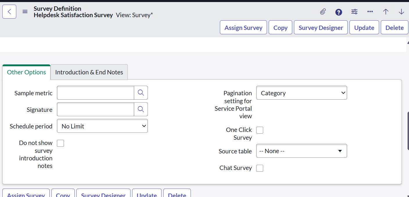Enable the Chat Survey option
This screenshot has width=409, height=197.
pos(259,168)
